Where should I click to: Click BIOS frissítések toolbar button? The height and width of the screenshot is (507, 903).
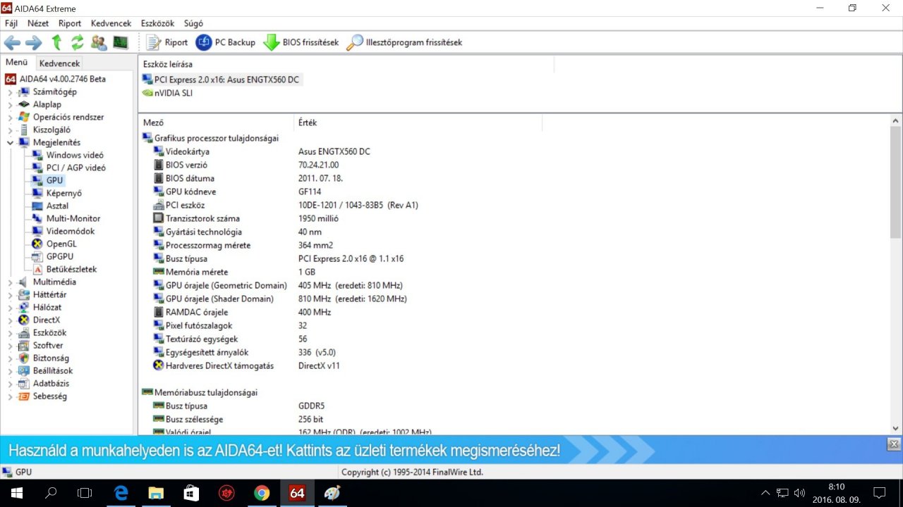(x=301, y=42)
